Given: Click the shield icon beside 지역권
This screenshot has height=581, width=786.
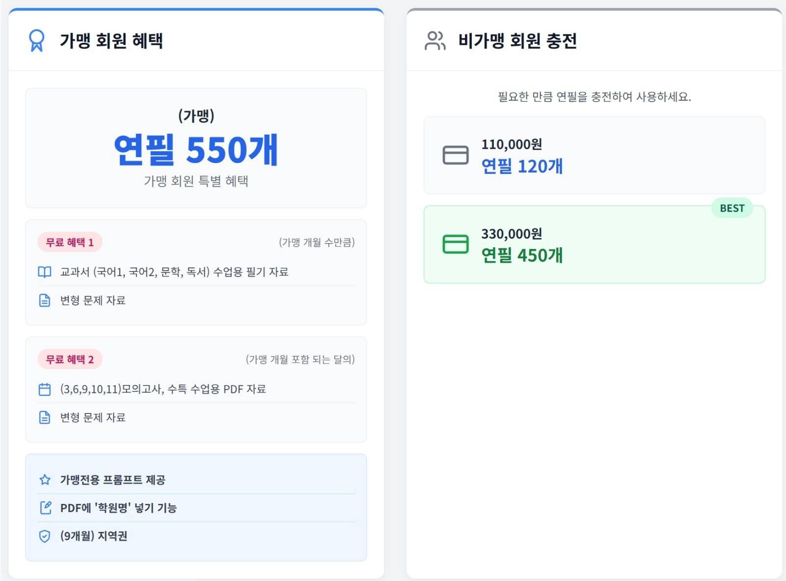Looking at the screenshot, I should 45,536.
